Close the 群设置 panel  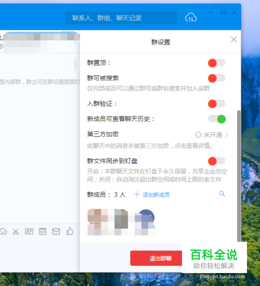click(x=233, y=39)
